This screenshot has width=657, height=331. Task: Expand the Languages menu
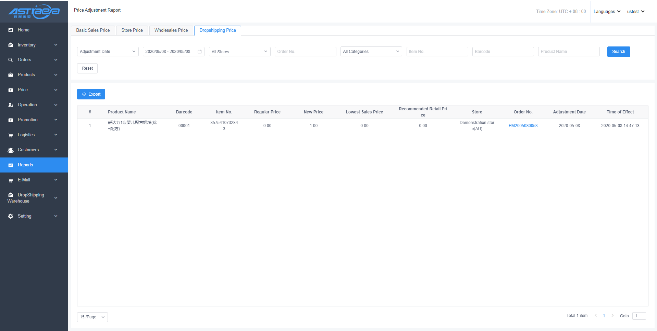pos(607,12)
